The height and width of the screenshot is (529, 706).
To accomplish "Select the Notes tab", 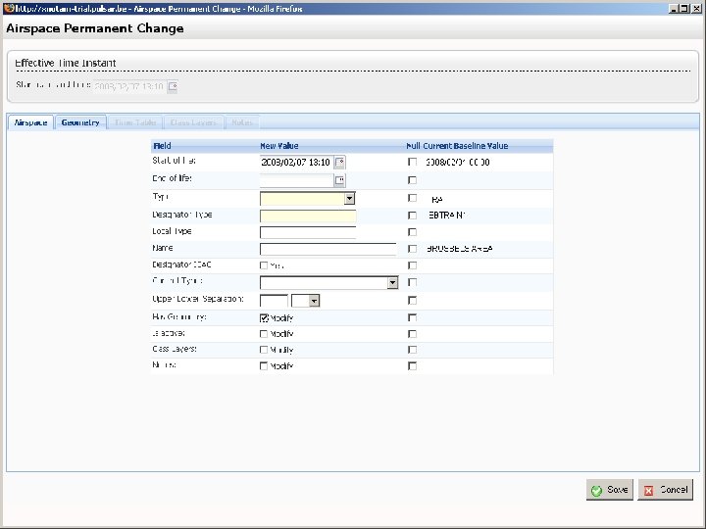I will (x=242, y=122).
